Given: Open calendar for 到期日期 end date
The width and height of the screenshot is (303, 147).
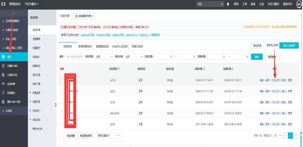Looking at the screenshot, I should (247, 57).
